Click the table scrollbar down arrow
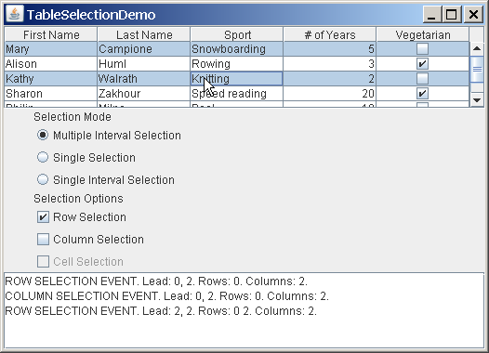 [477, 100]
